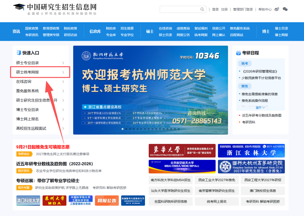Viewport: 304px width, 216px height.
Task: Click chevron beside 博士网上报名
Action: coord(63,119)
